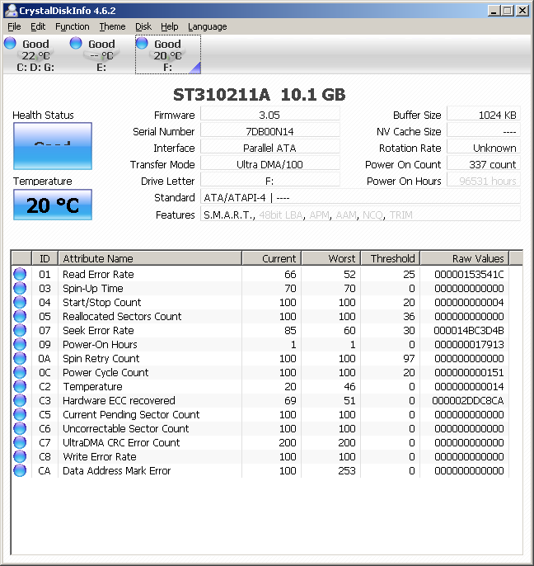The height and width of the screenshot is (566, 534).
Task: Click the blue status orb for C: D: G: disk
Action: 10,43
